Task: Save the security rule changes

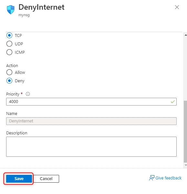Action: 19,178
